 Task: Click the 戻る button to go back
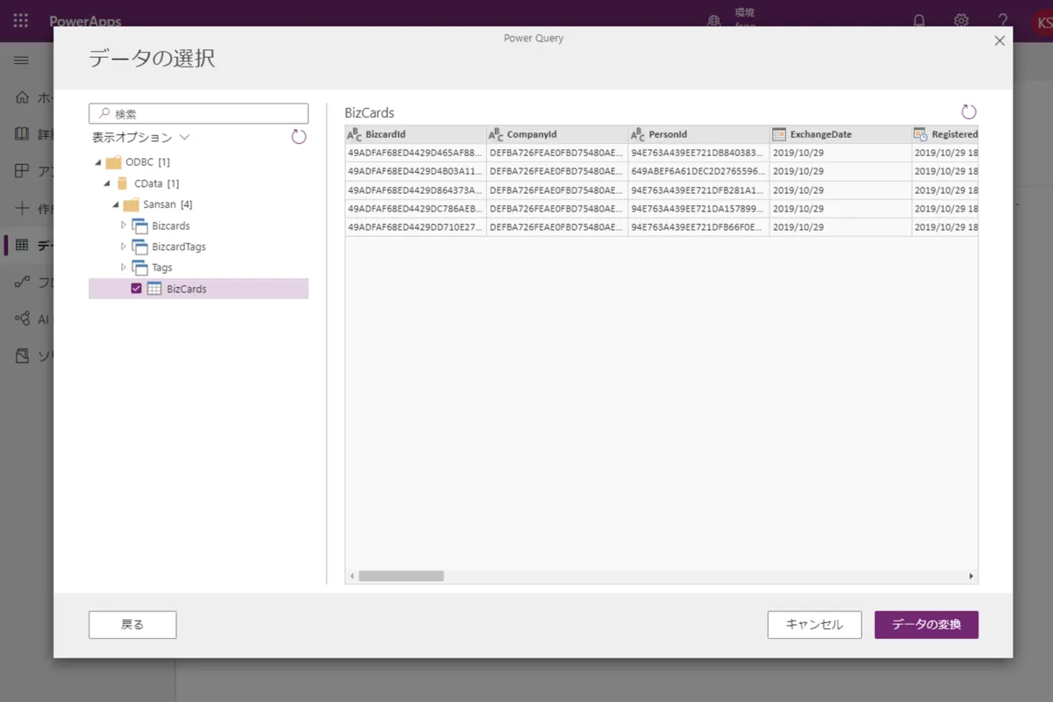pyautogui.click(x=132, y=624)
